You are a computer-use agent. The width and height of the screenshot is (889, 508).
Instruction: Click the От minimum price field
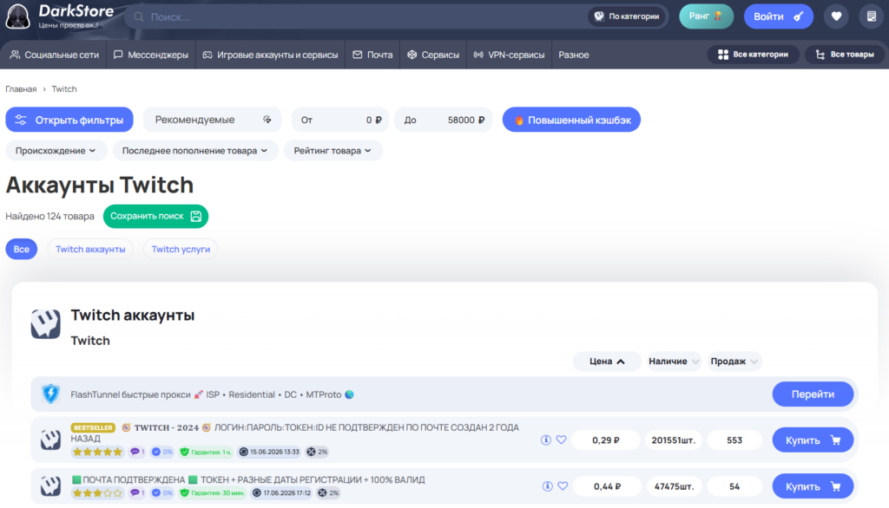coord(340,120)
